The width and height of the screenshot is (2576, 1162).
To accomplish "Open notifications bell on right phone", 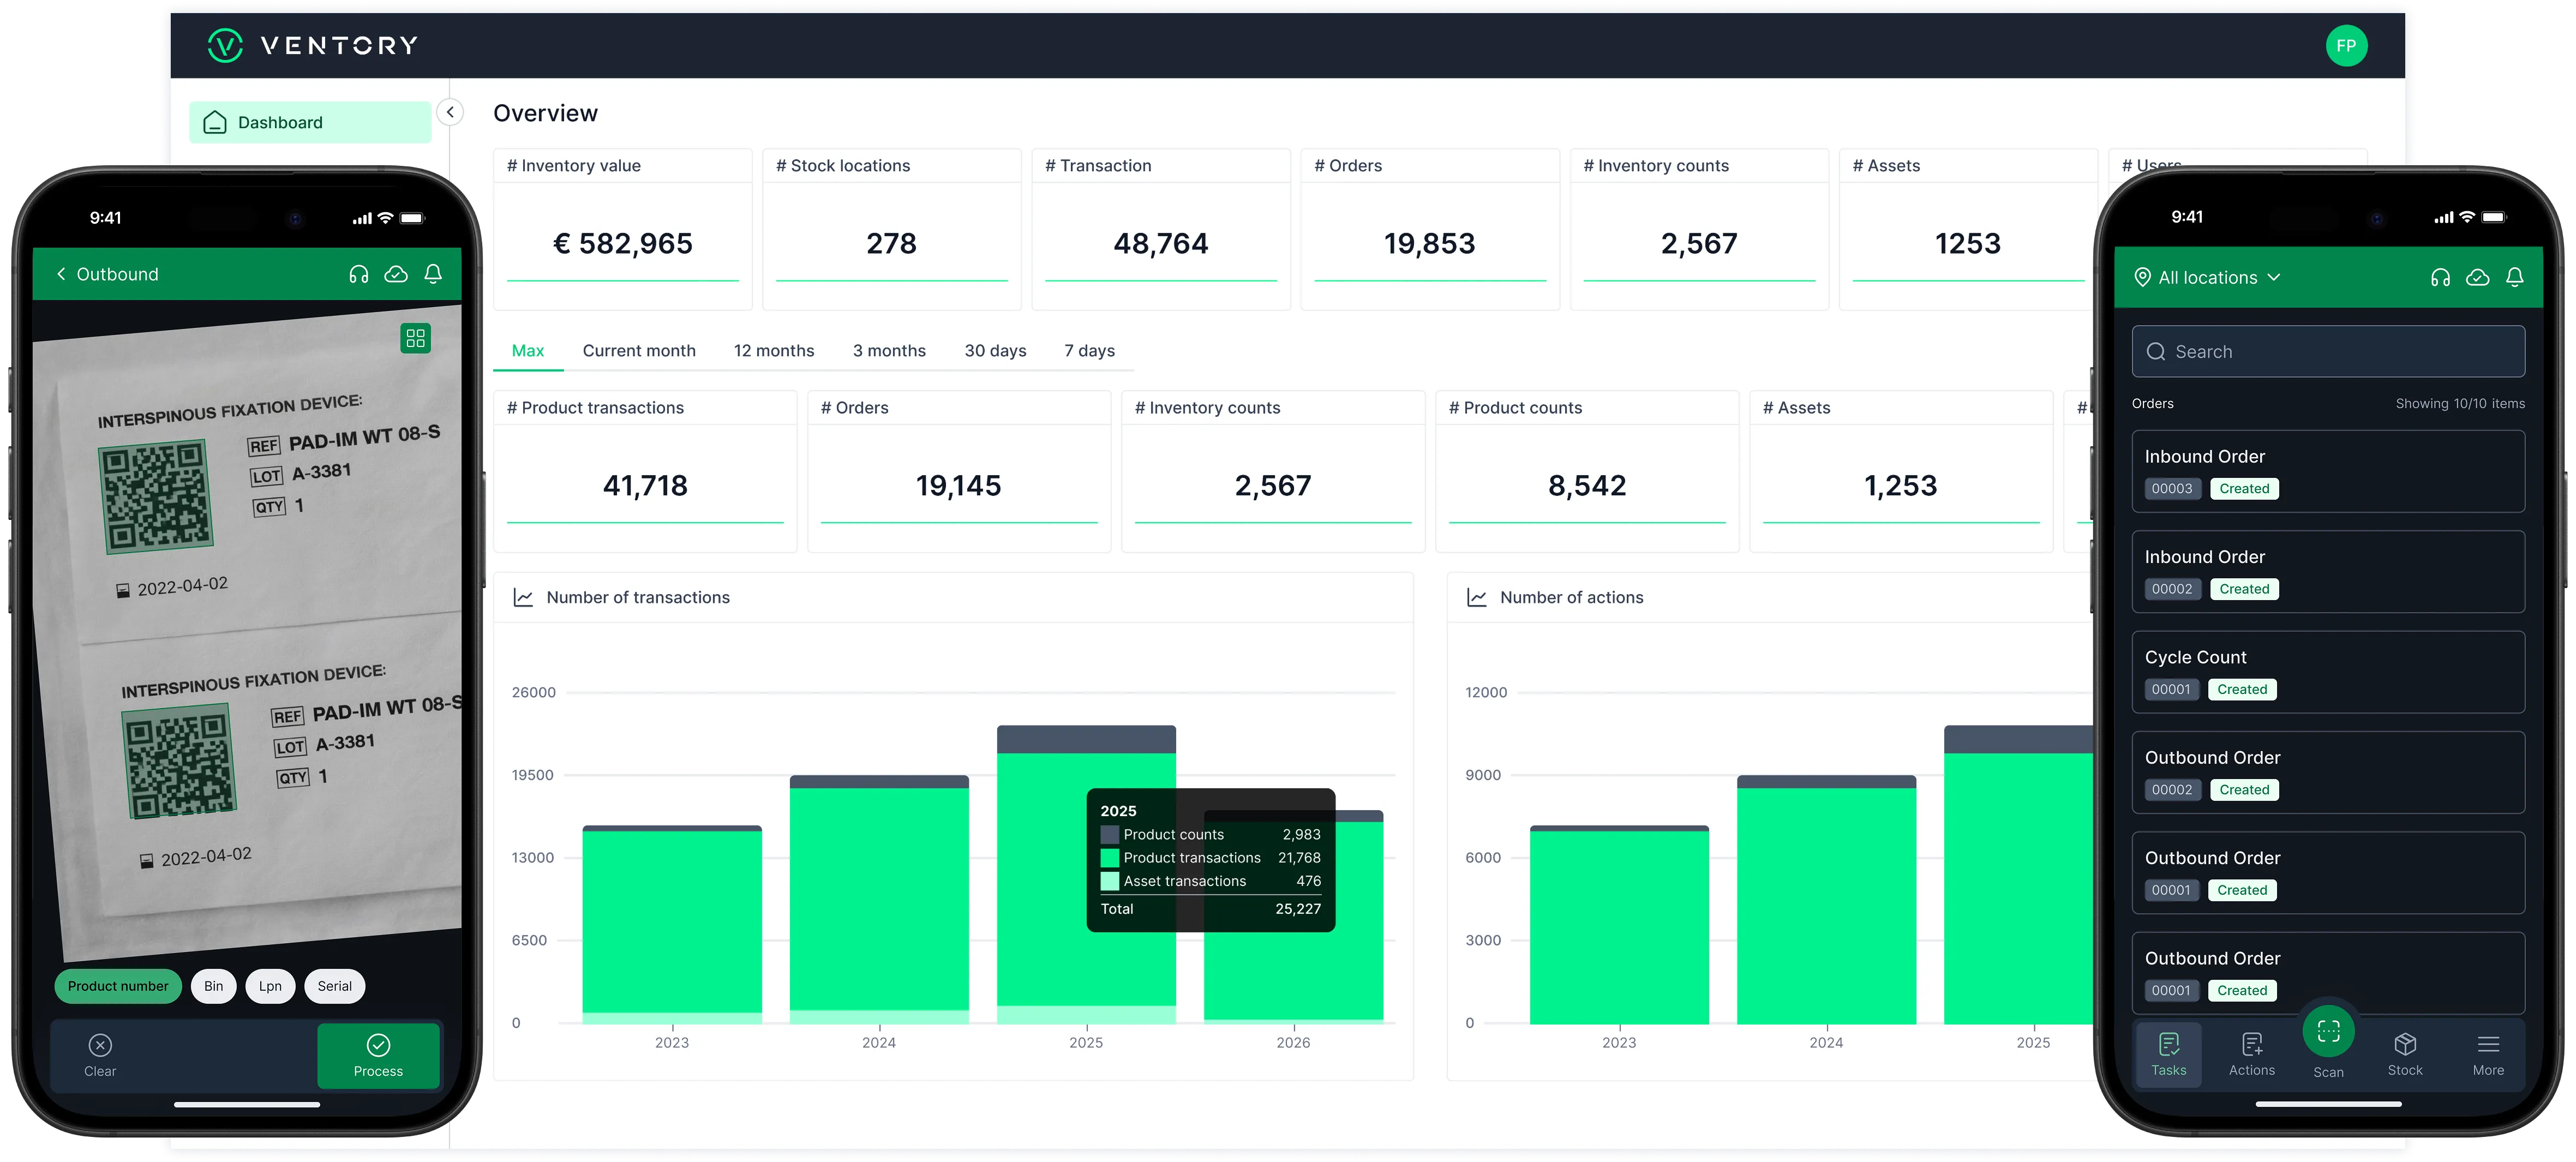I will 2514,277.
